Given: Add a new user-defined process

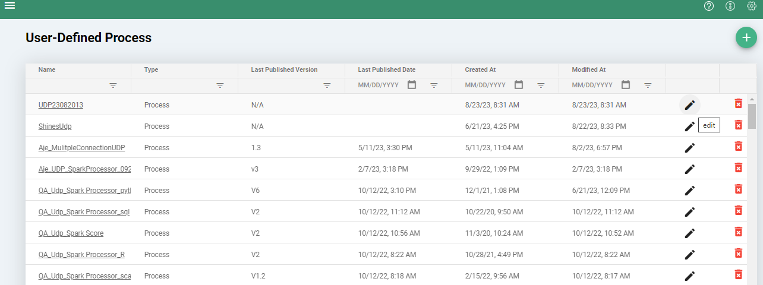Looking at the screenshot, I should [x=746, y=37].
